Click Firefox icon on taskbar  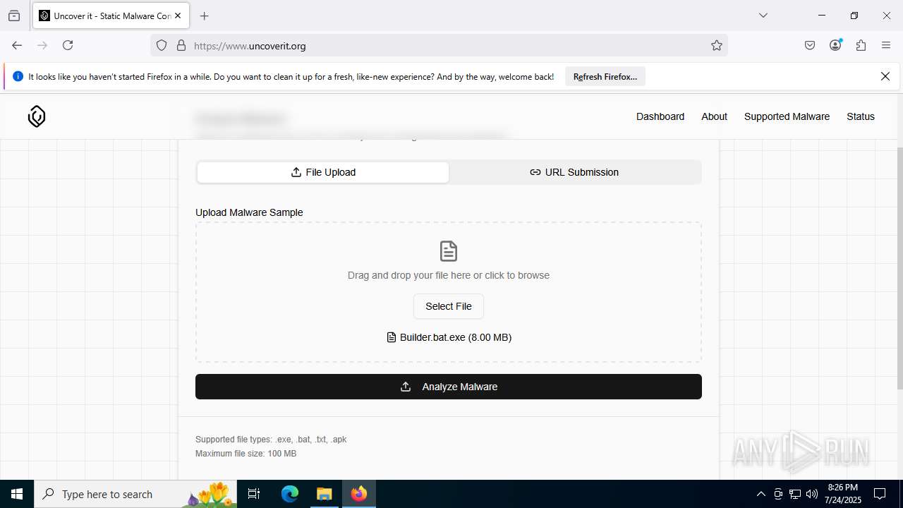pyautogui.click(x=359, y=494)
